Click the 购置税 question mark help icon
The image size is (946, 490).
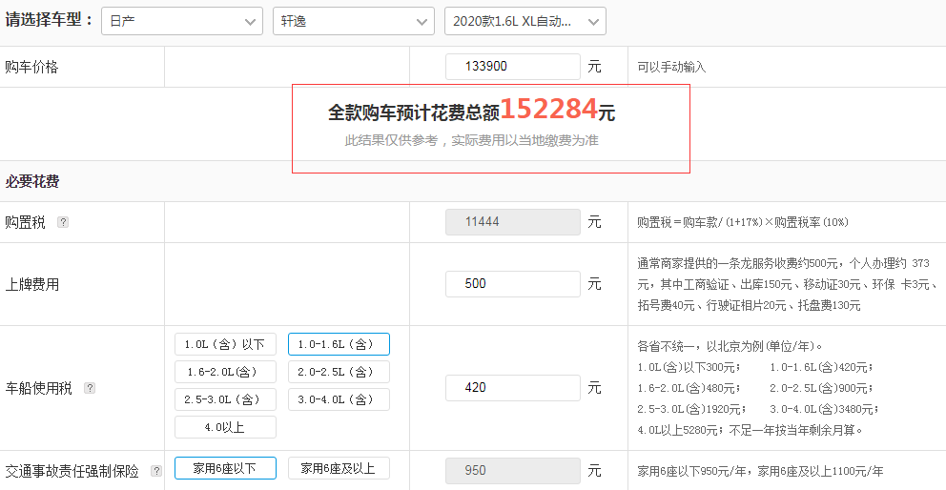tap(63, 222)
